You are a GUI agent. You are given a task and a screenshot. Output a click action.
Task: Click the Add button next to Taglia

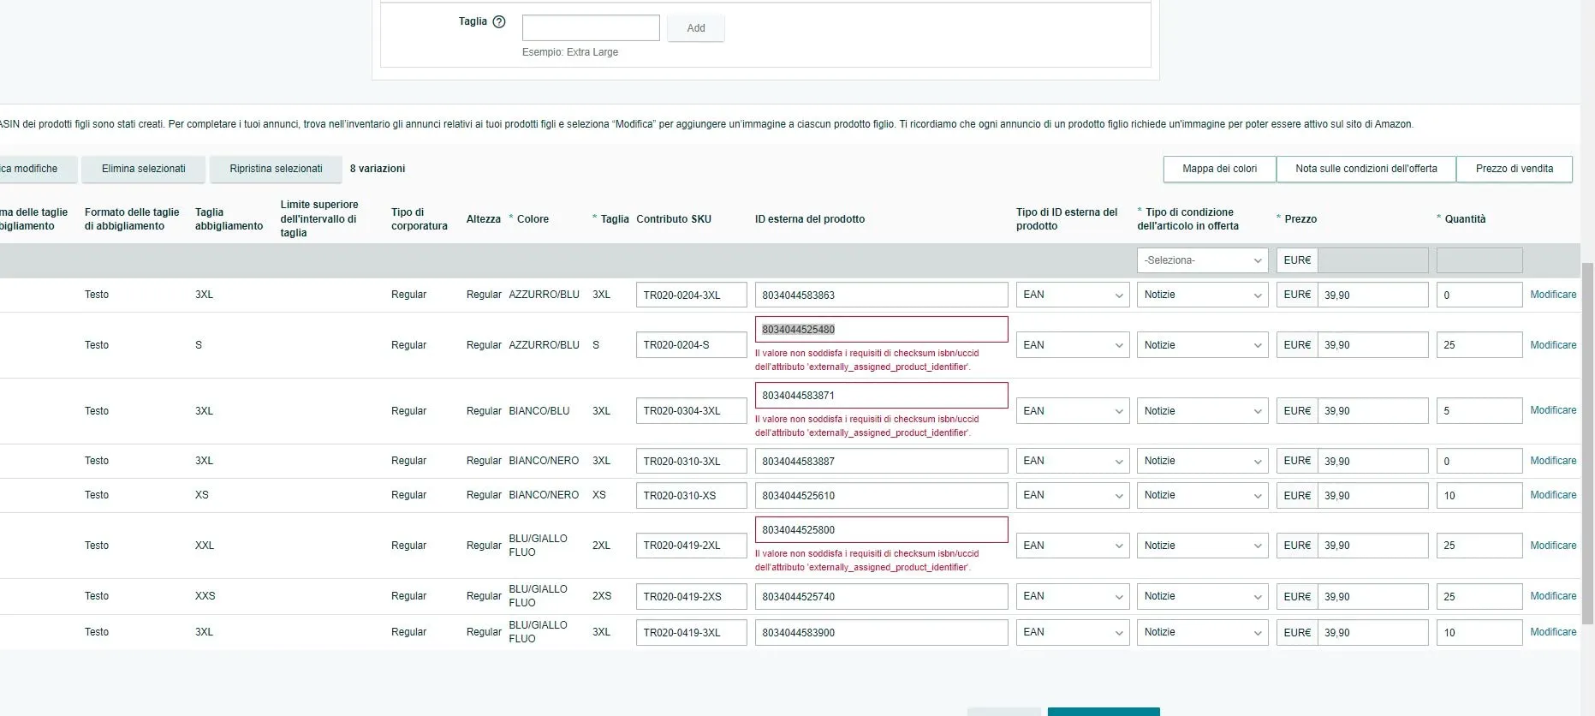click(696, 28)
